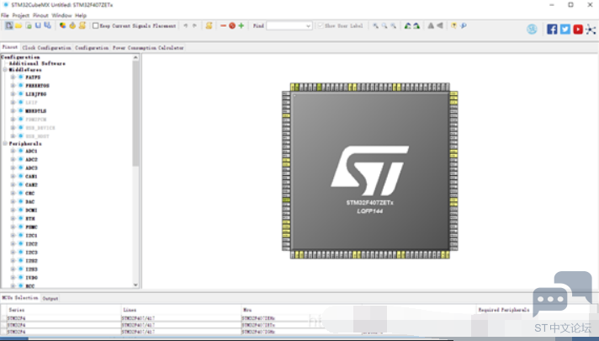Viewport: 599px width, 341px height.
Task: Click the Save Project As icon
Action: [47, 25]
